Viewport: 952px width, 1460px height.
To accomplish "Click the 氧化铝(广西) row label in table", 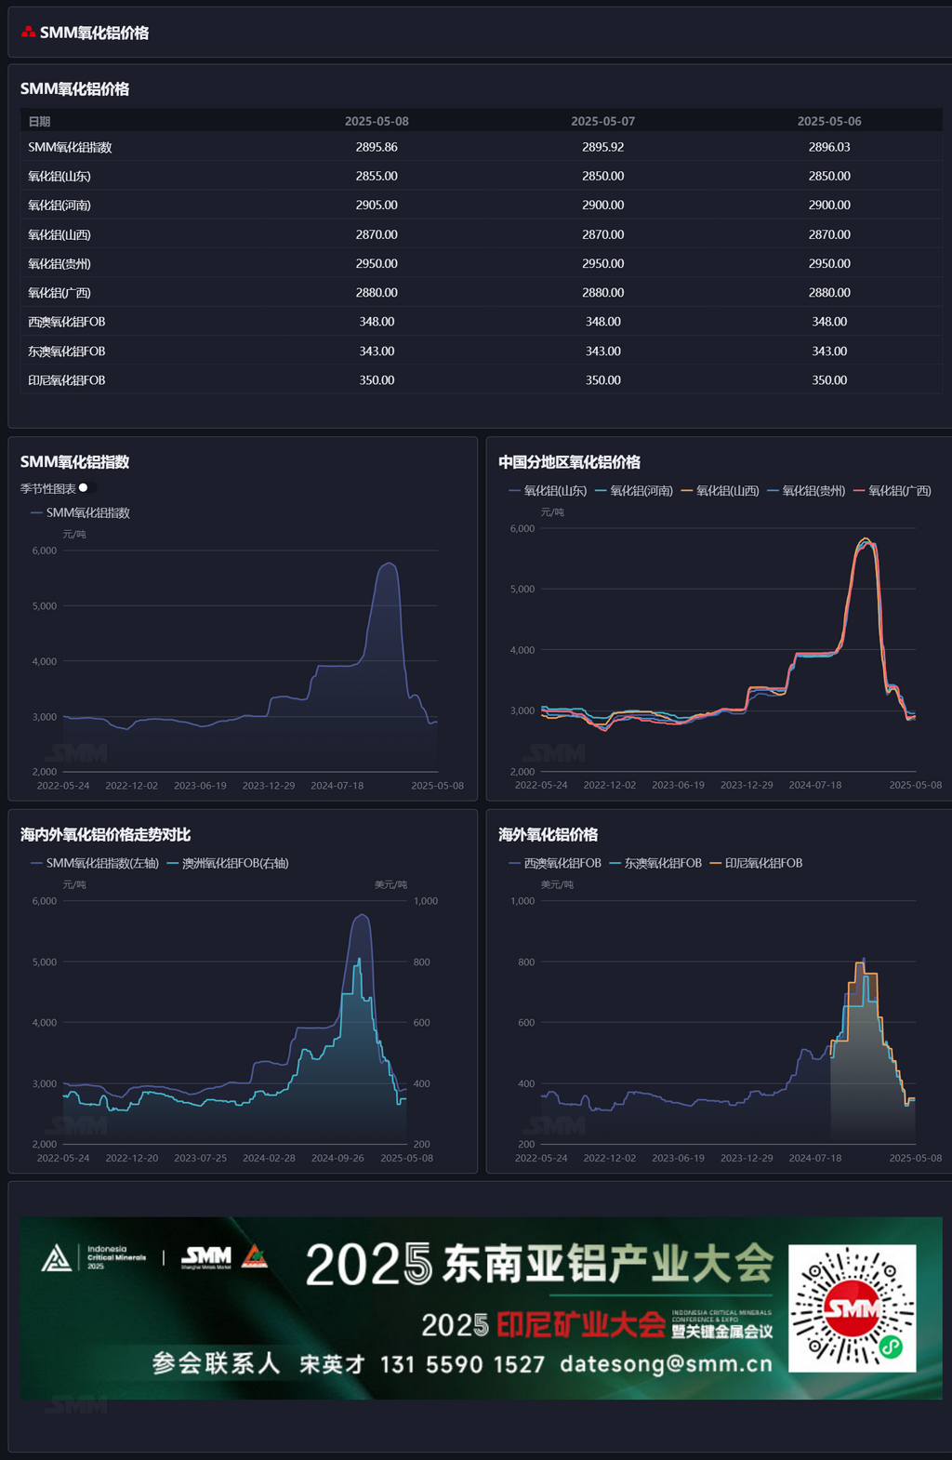I will coord(59,293).
